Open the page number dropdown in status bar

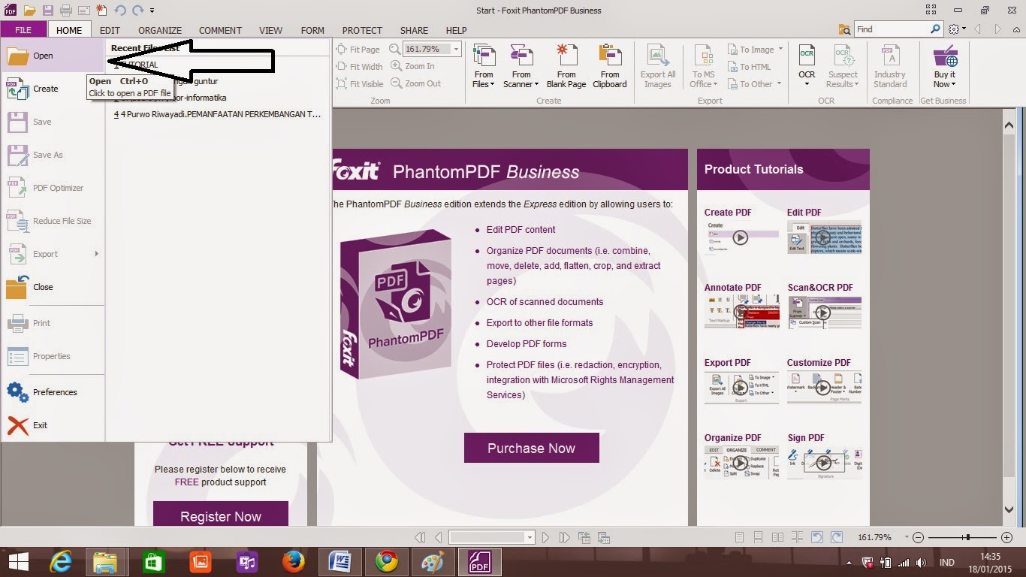click(530, 537)
